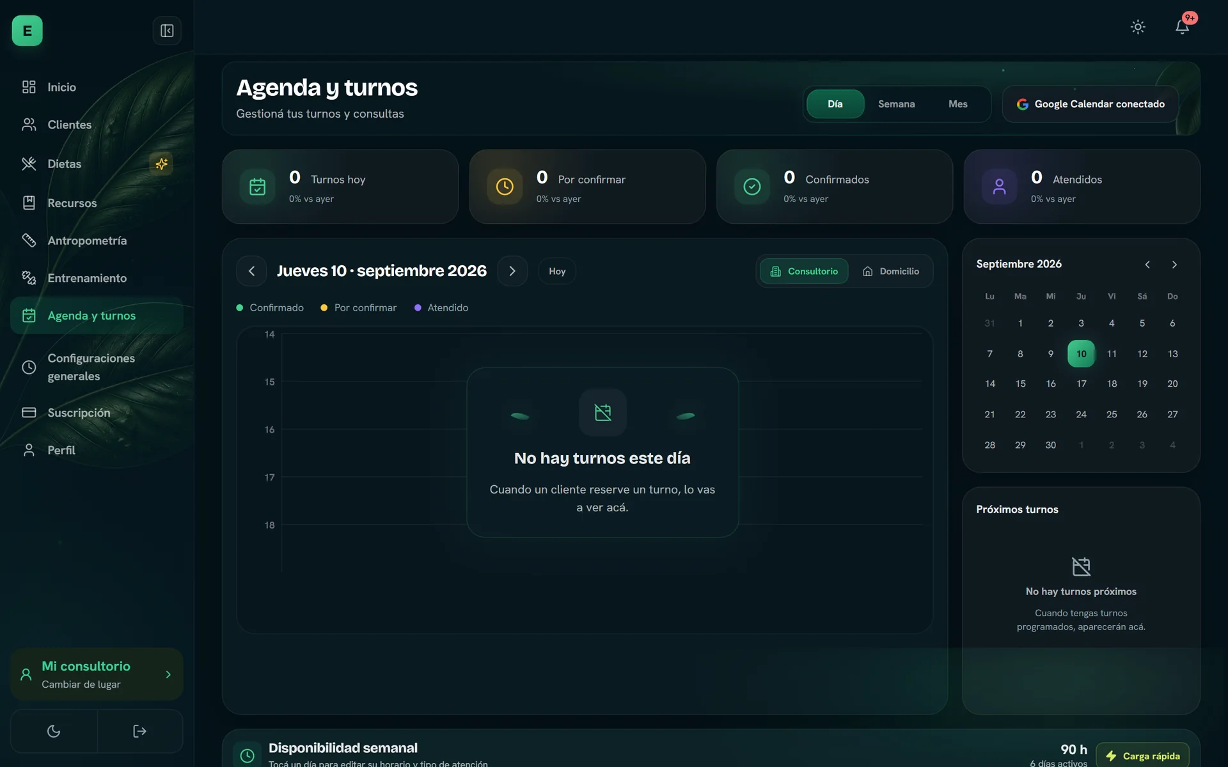Select Consultorio location toggle
This screenshot has height=767, width=1228.
click(x=804, y=271)
